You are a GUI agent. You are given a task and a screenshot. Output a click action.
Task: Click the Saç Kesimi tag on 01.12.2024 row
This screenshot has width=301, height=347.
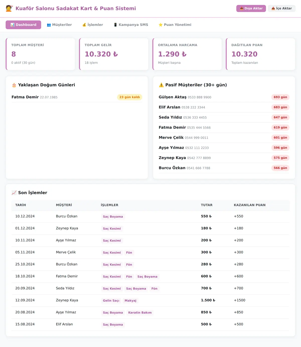[112, 229]
